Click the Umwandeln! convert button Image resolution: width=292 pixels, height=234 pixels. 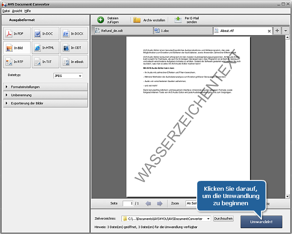[261, 222]
